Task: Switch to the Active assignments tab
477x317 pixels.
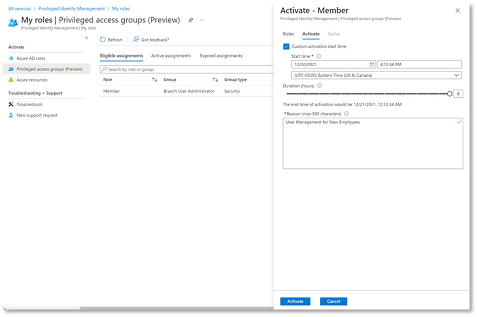Action: [x=171, y=56]
